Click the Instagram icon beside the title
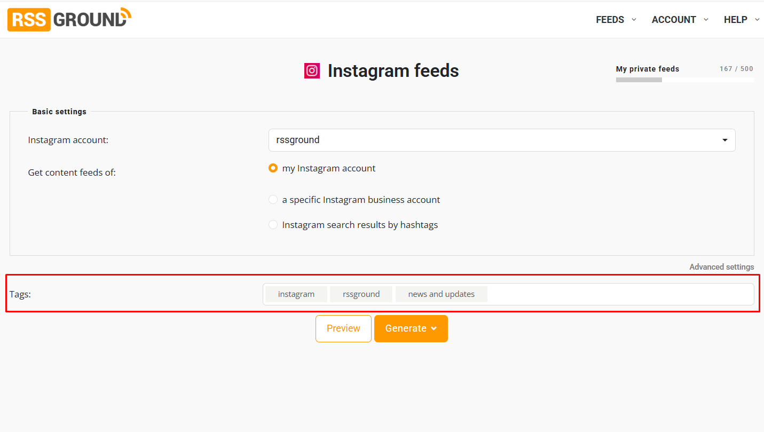The width and height of the screenshot is (764, 432). tap(312, 70)
